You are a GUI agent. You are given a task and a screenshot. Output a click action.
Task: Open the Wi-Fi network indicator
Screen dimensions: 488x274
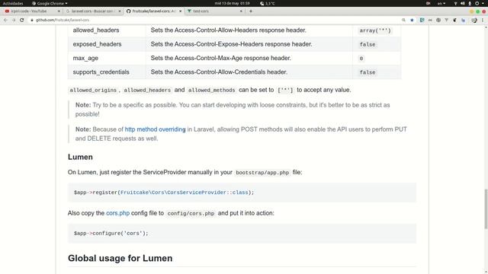click(456, 3)
